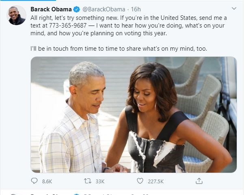Open the share tweet icon
This screenshot has height=195, width=244.
tap(199, 181)
